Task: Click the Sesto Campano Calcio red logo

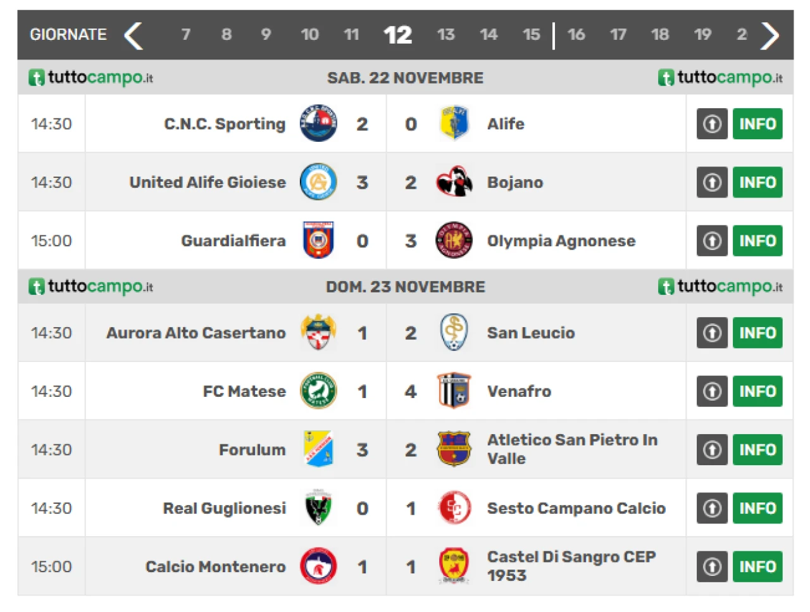Action: [454, 508]
